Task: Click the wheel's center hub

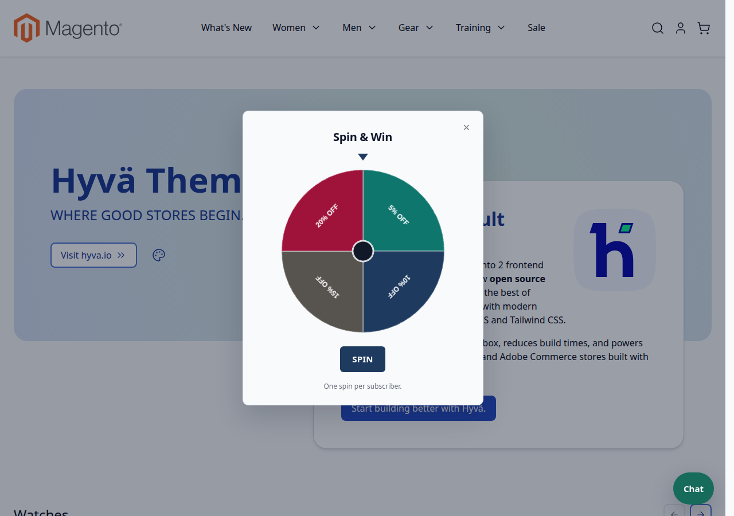Action: tap(363, 251)
